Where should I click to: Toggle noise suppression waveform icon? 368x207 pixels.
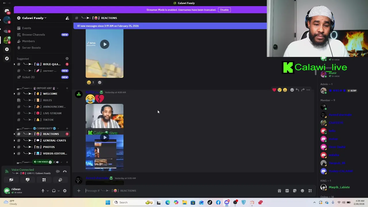[58, 171]
